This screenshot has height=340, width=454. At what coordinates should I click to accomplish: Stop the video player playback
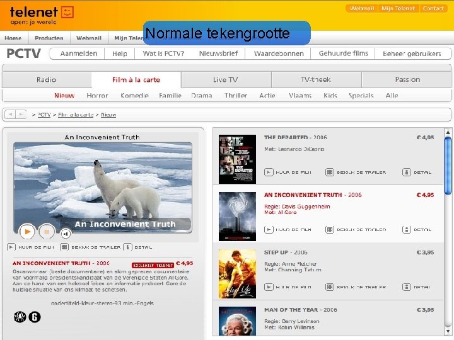47,232
